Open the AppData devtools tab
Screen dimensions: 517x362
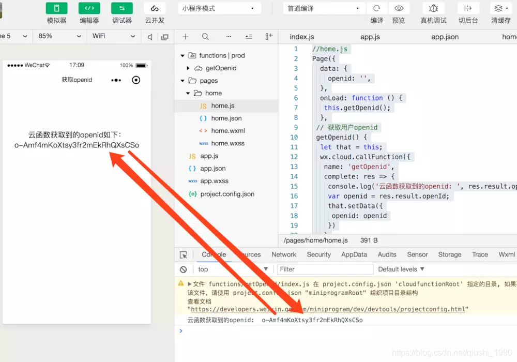[x=354, y=254]
